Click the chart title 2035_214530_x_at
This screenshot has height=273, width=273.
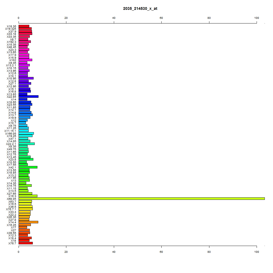140,8
